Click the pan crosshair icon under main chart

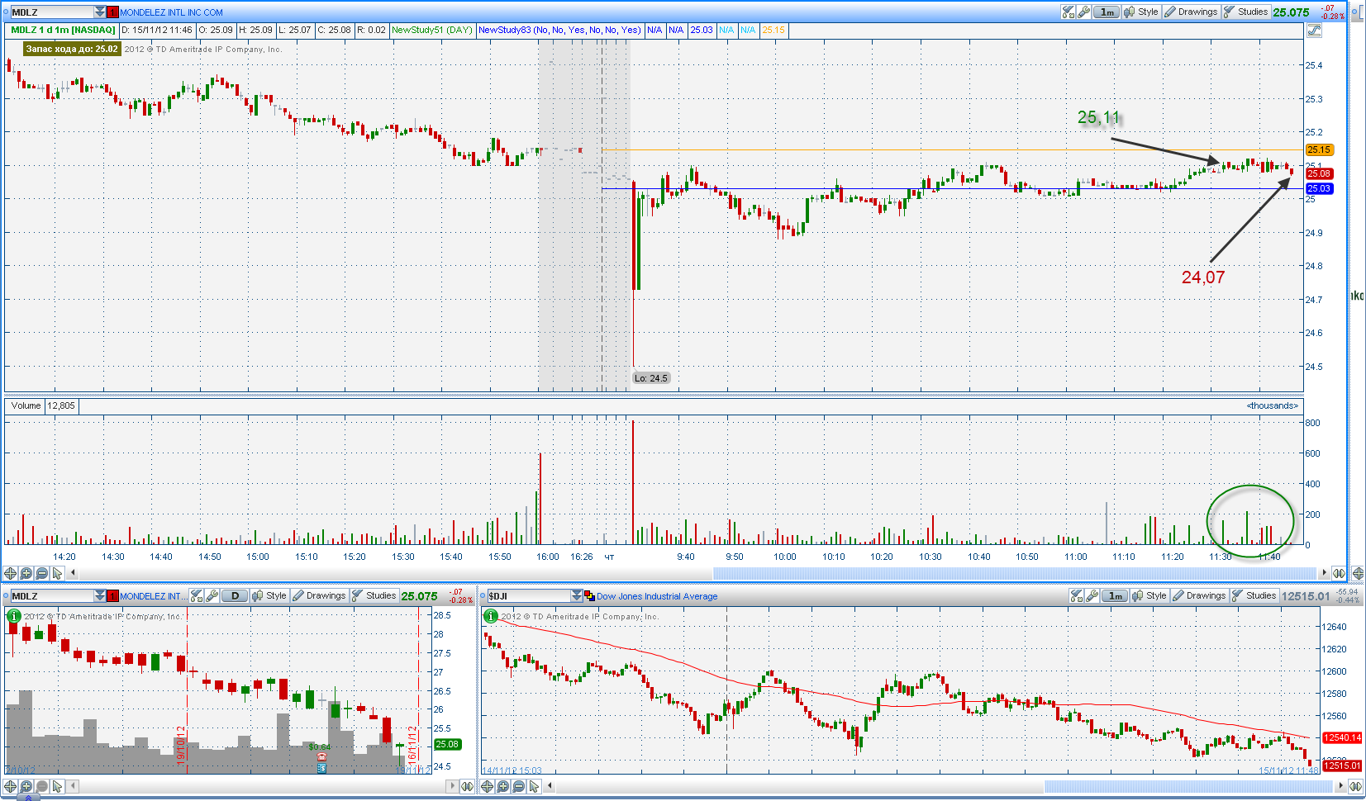click(10, 573)
